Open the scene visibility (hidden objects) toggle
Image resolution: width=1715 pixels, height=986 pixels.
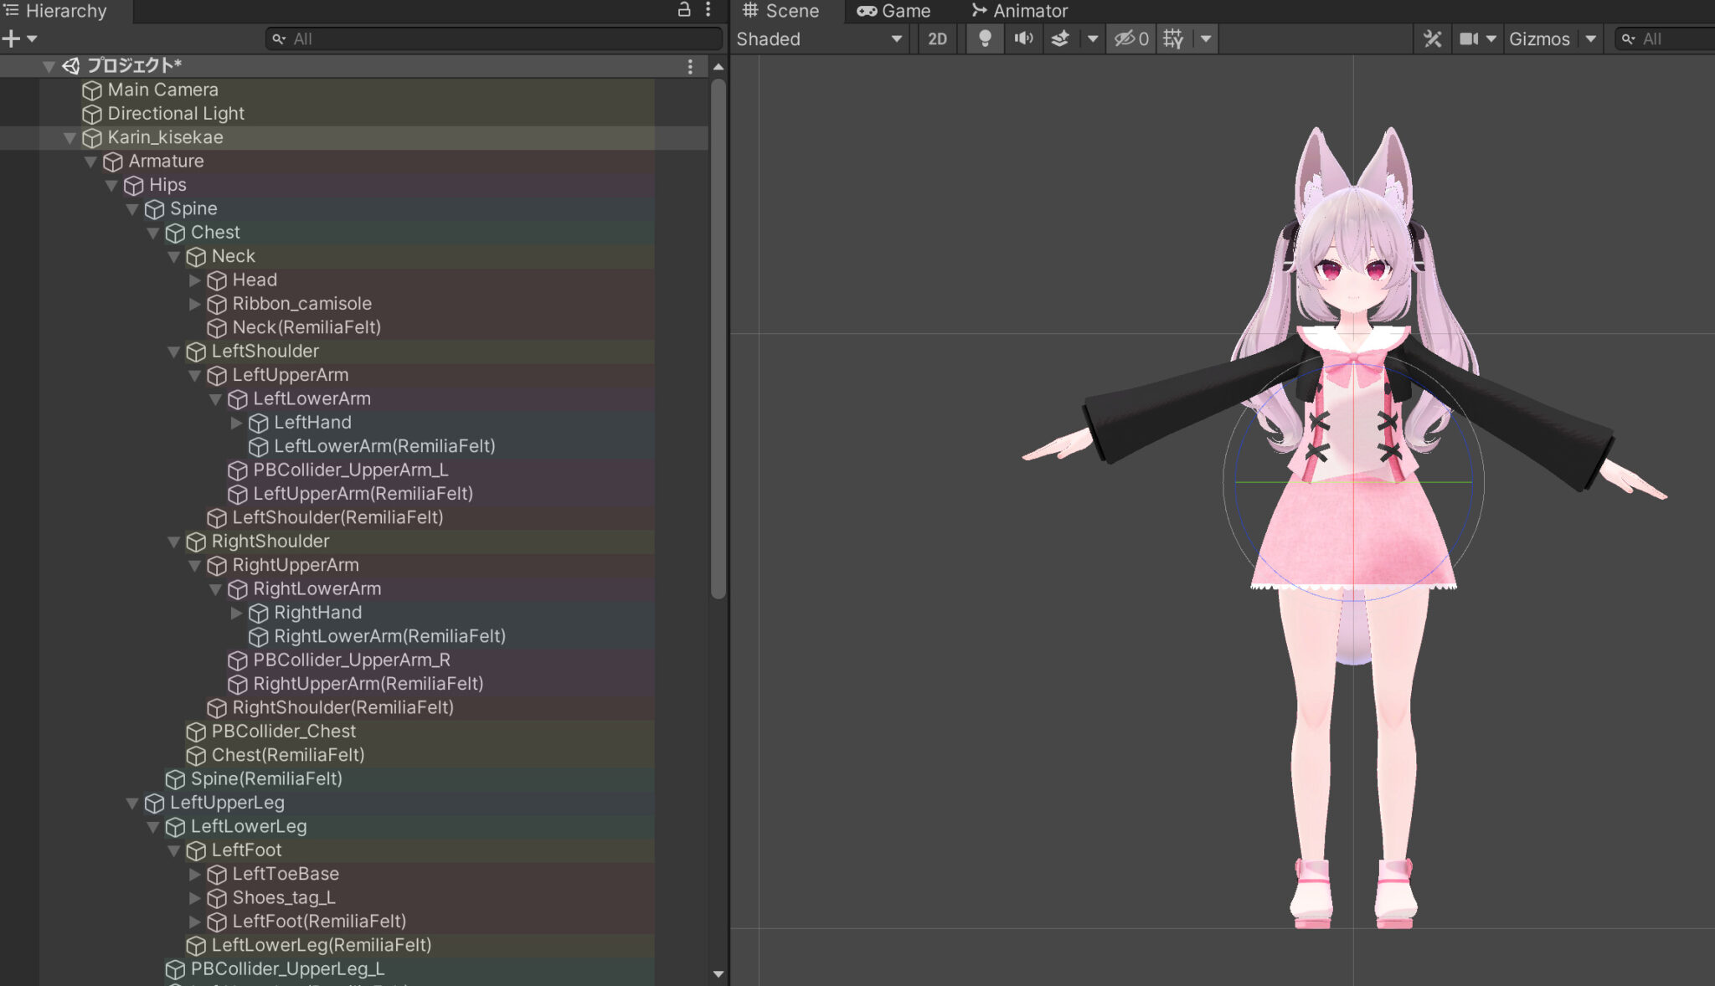point(1125,39)
